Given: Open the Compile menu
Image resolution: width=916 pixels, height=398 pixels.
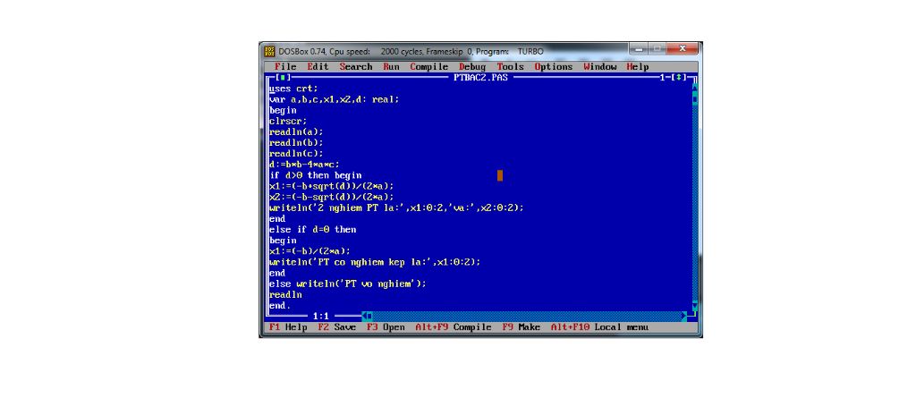Looking at the screenshot, I should pyautogui.click(x=429, y=66).
